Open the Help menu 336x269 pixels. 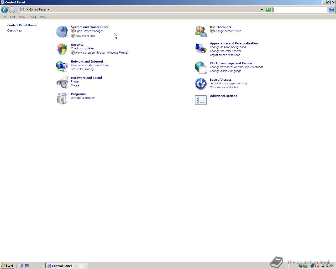pyautogui.click(x=43, y=17)
